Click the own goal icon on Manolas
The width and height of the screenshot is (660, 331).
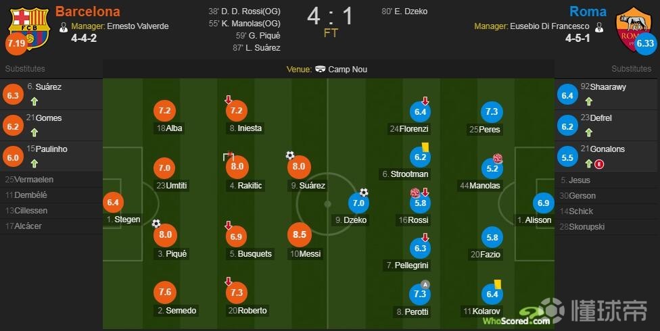pos(498,159)
